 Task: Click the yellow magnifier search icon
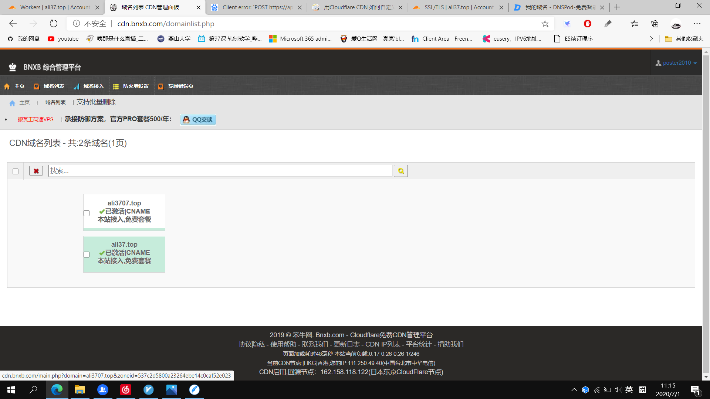point(401,171)
